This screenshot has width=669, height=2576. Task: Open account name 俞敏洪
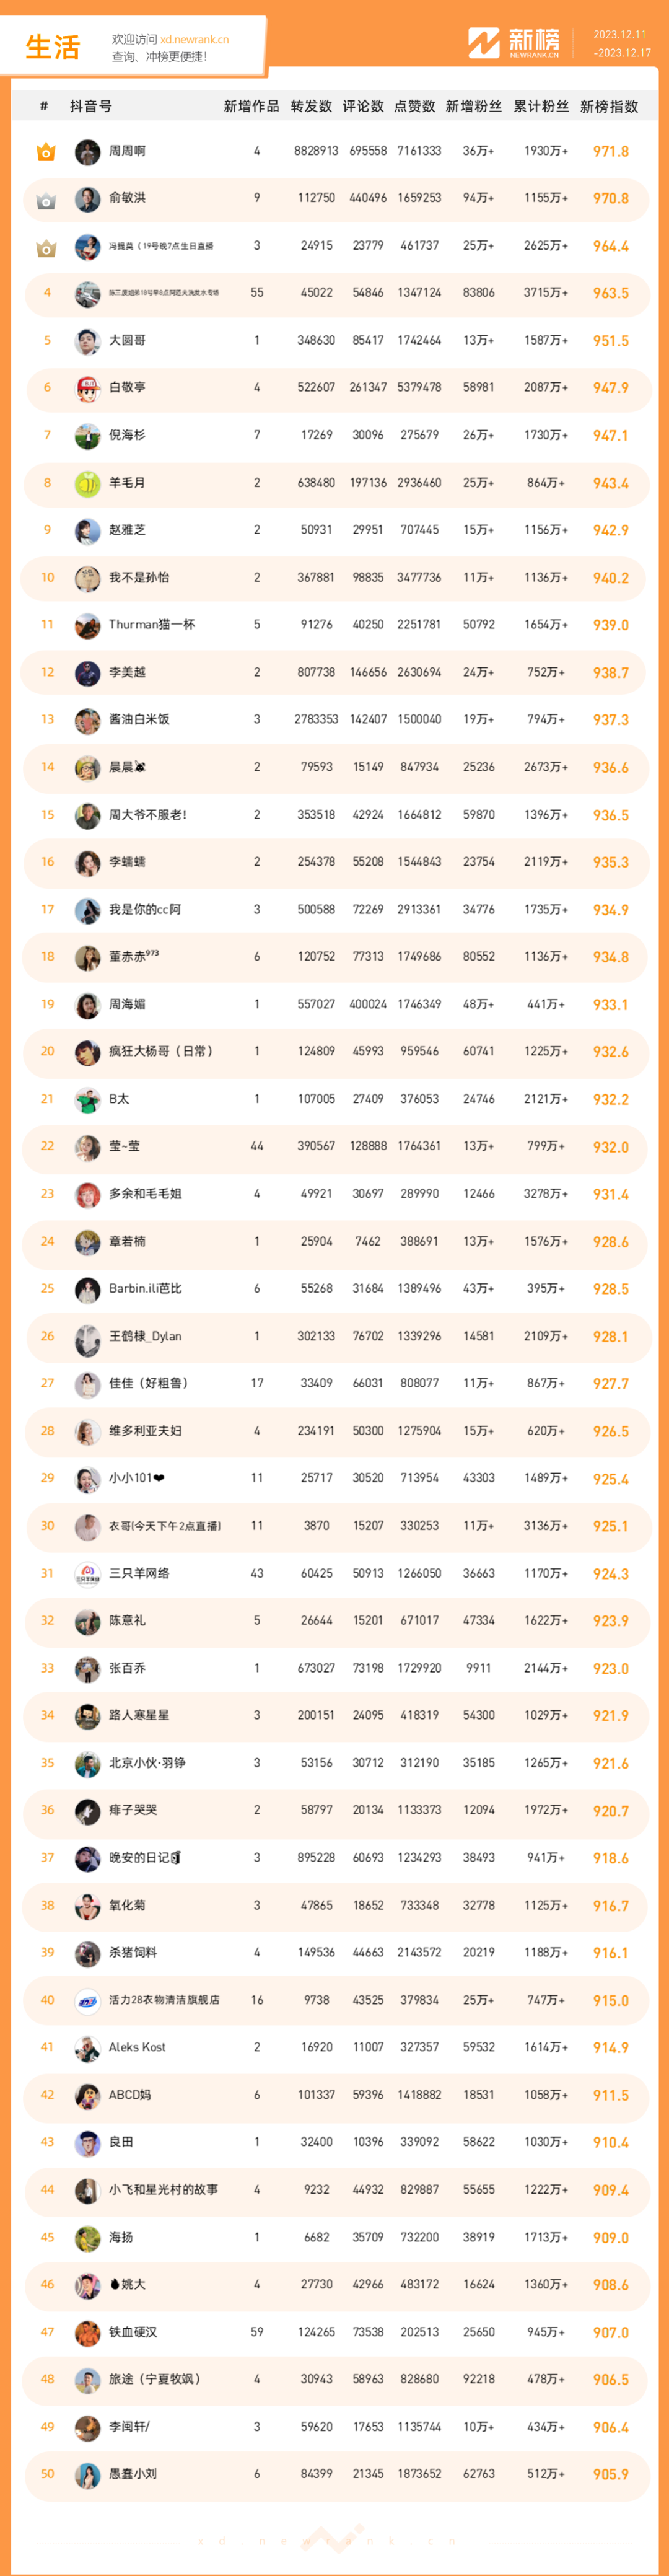(x=127, y=199)
